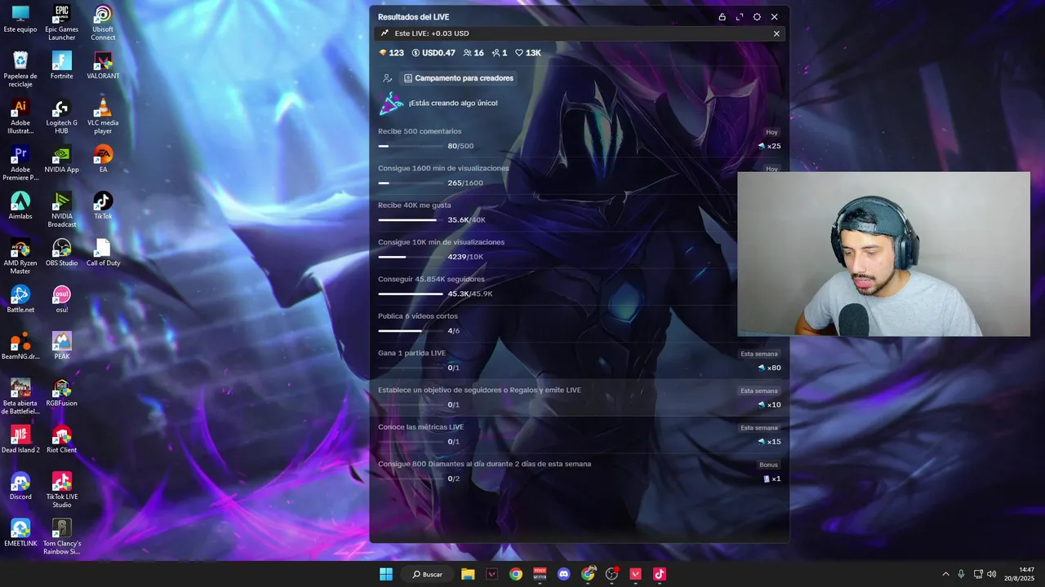Select the 'Recibe 40K me gusta' task

[x=580, y=212]
